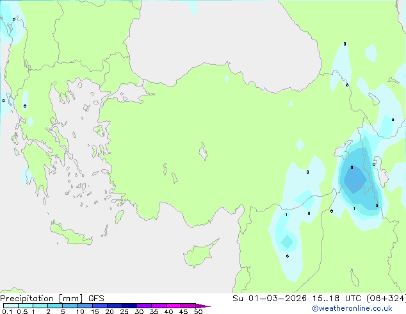
Task: Click the island of Crete on map
Action: point(70,234)
